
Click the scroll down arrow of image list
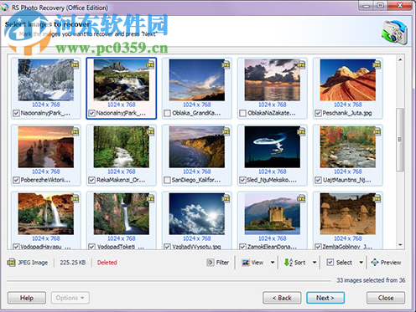click(x=400, y=245)
